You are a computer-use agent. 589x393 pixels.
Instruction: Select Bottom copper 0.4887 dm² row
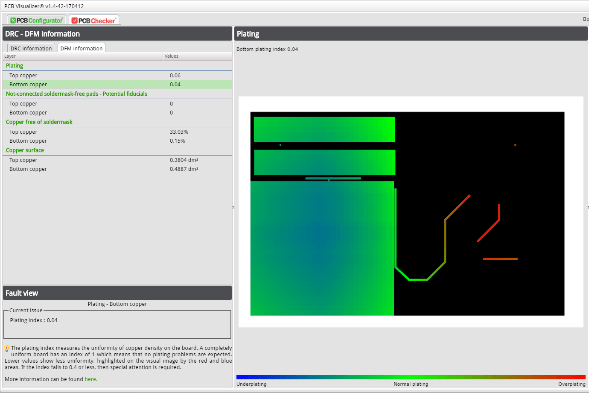[28, 169]
